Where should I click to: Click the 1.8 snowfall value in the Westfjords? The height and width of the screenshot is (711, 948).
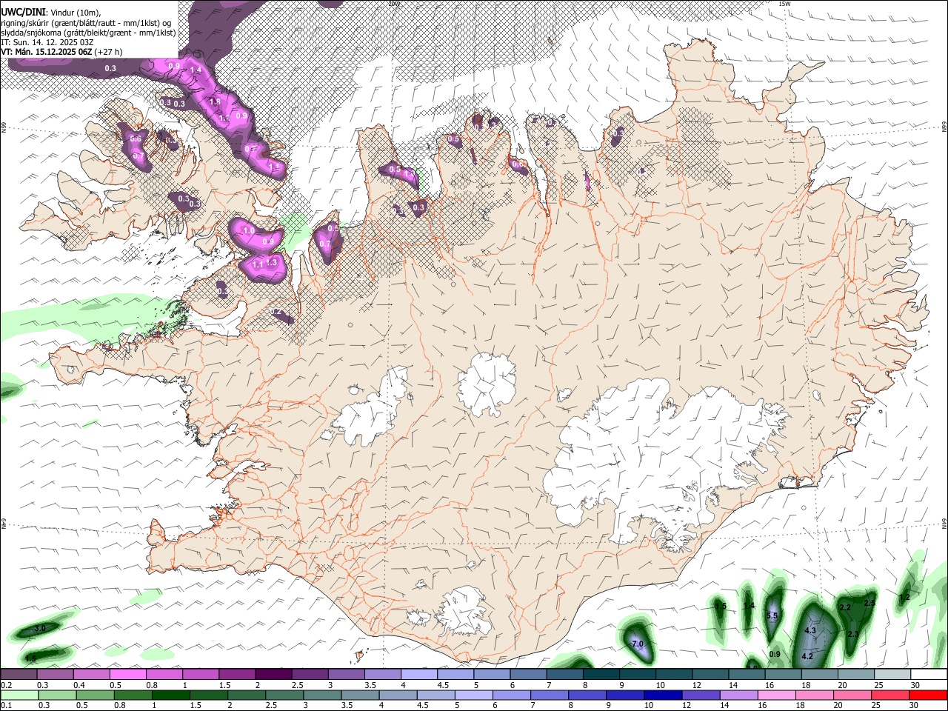point(216,101)
